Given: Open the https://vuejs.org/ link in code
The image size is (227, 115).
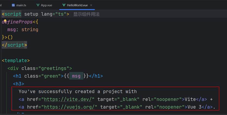Looking at the screenshot, I should coord(69,107).
